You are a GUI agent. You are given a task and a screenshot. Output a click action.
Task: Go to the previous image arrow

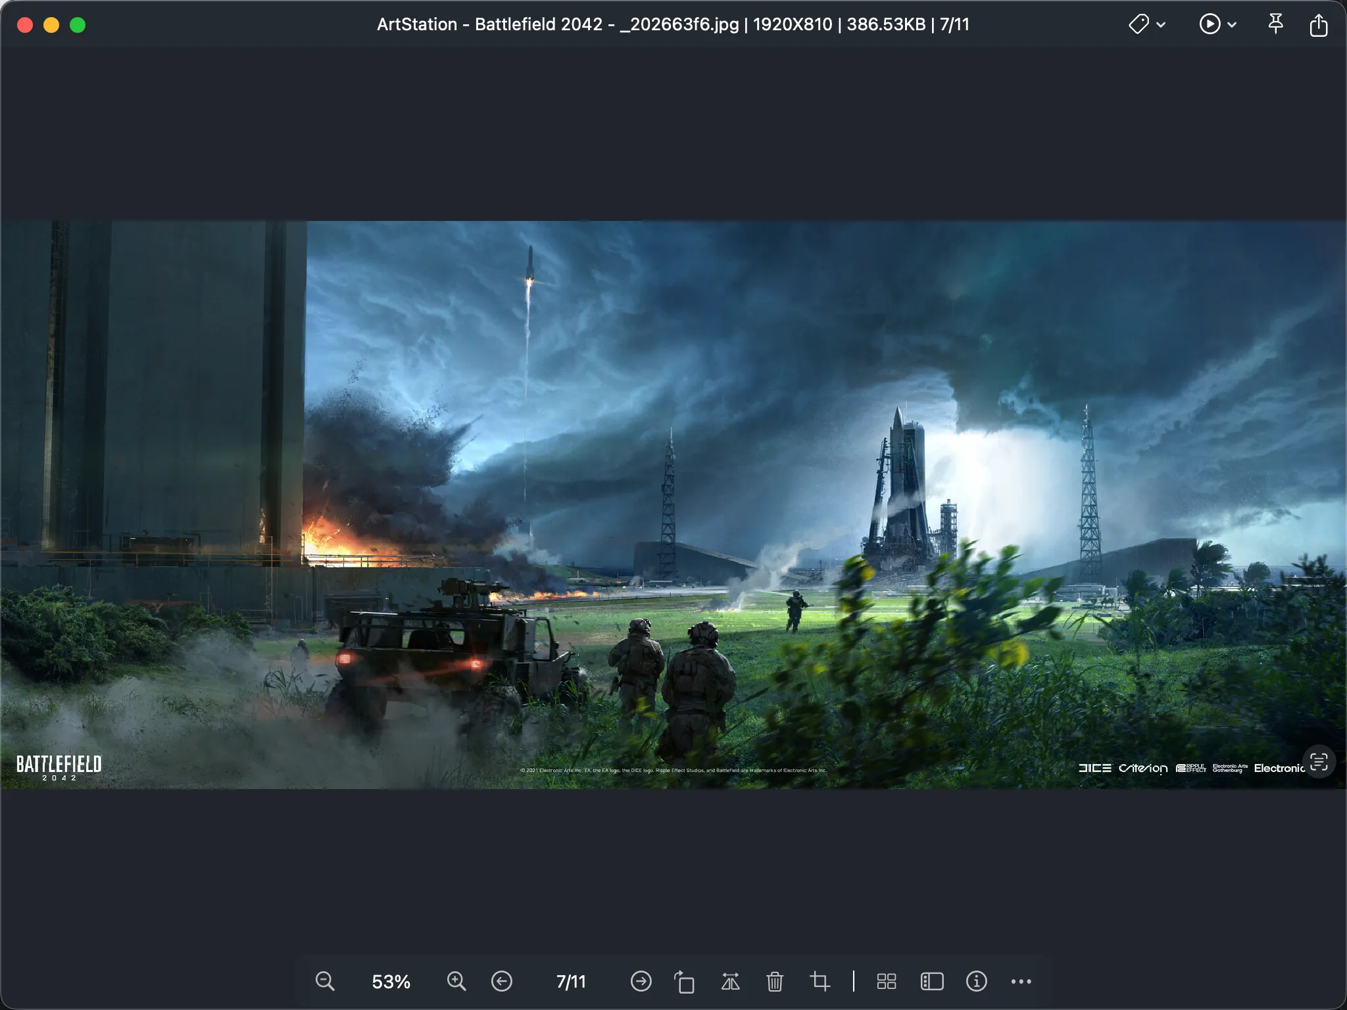[502, 981]
